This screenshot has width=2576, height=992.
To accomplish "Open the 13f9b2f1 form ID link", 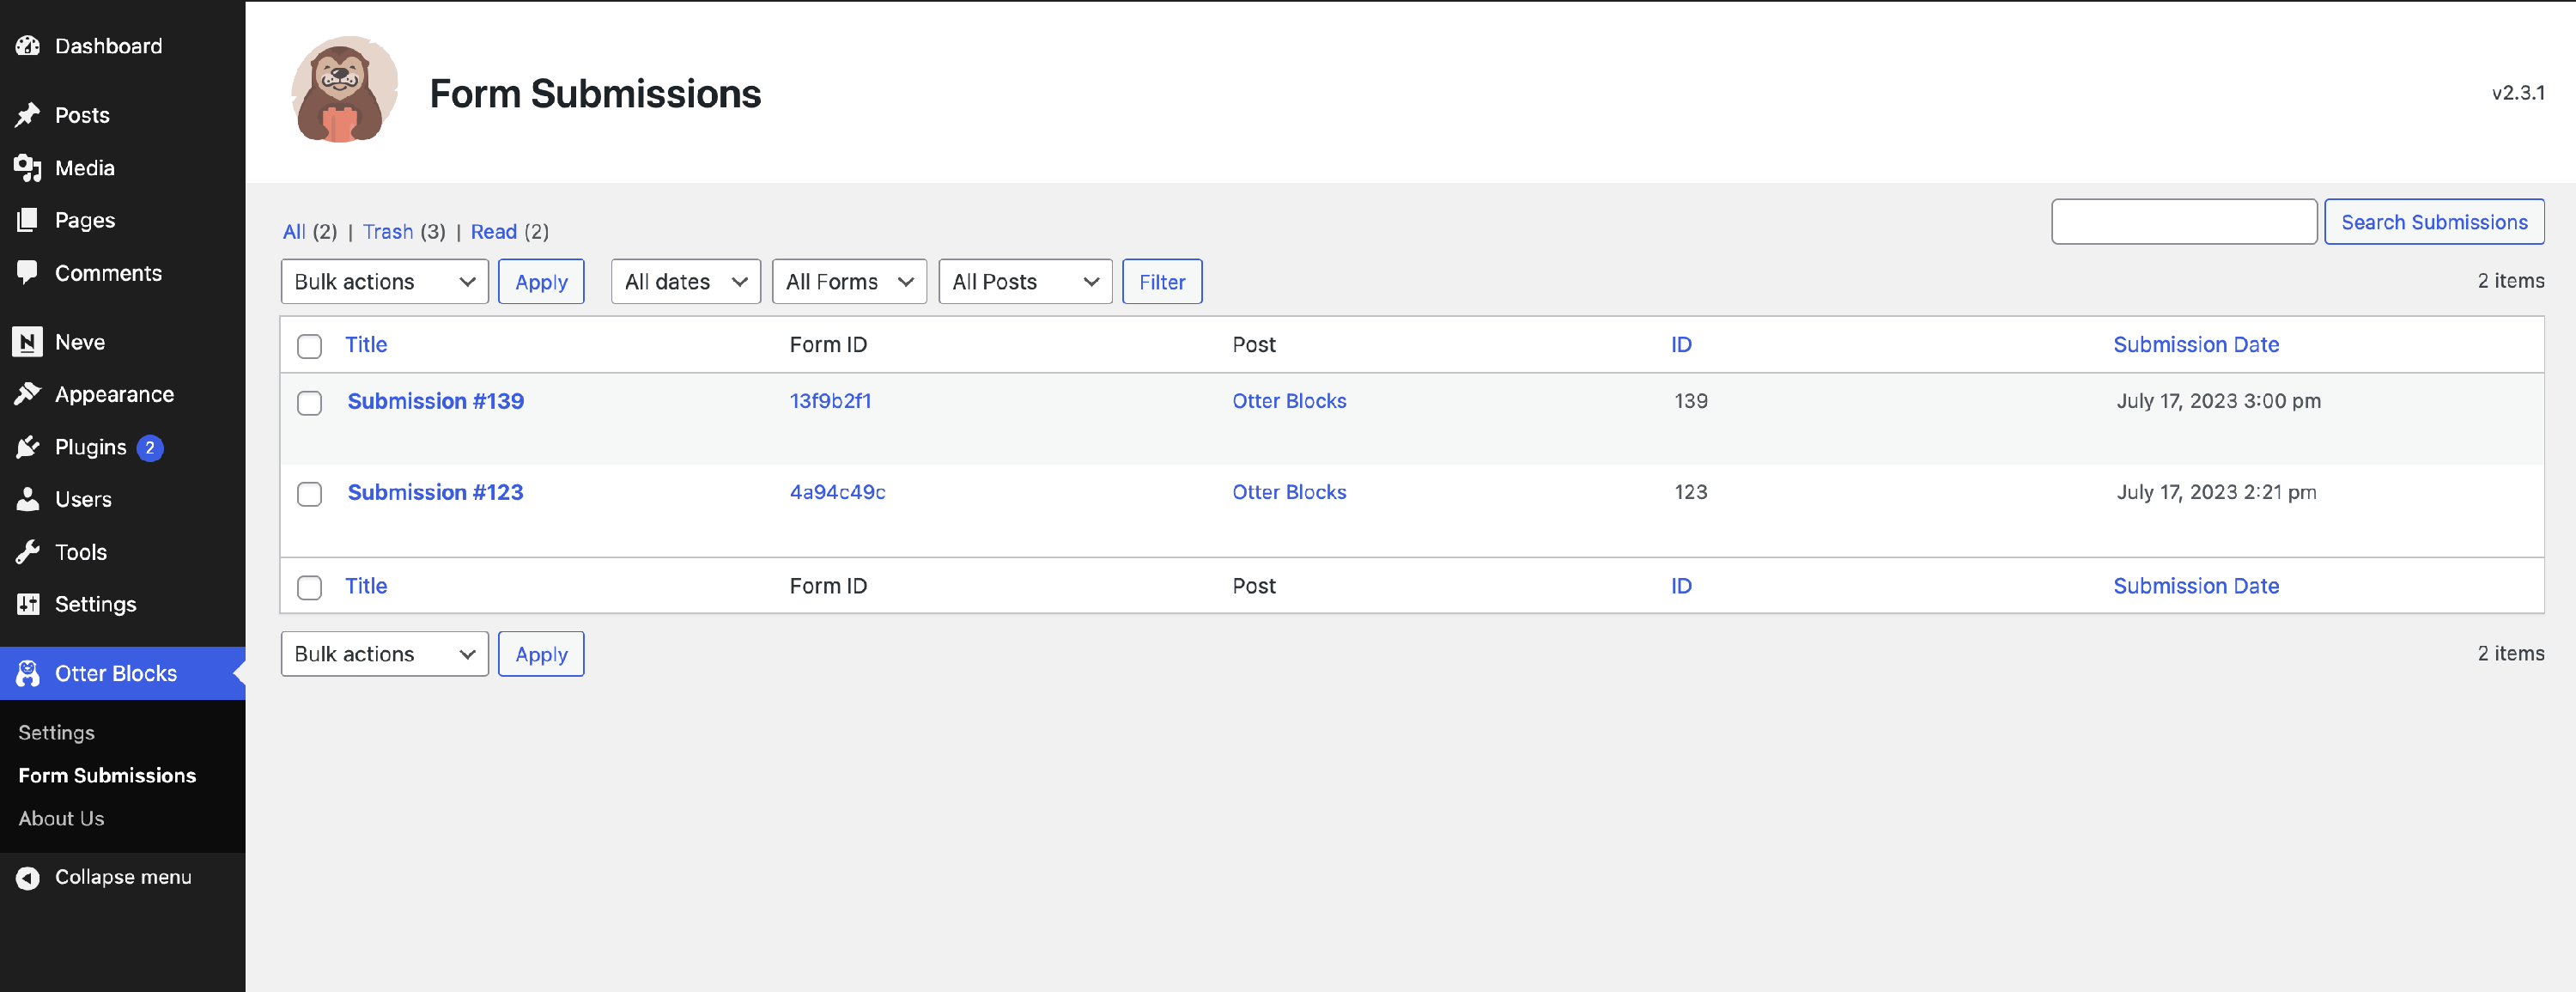I will (830, 401).
